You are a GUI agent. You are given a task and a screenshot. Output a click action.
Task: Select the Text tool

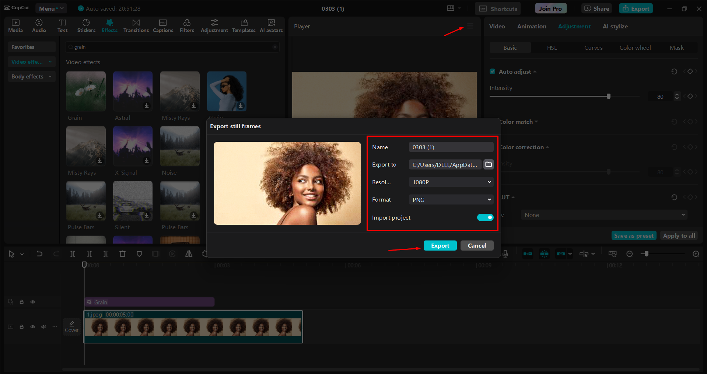(62, 25)
